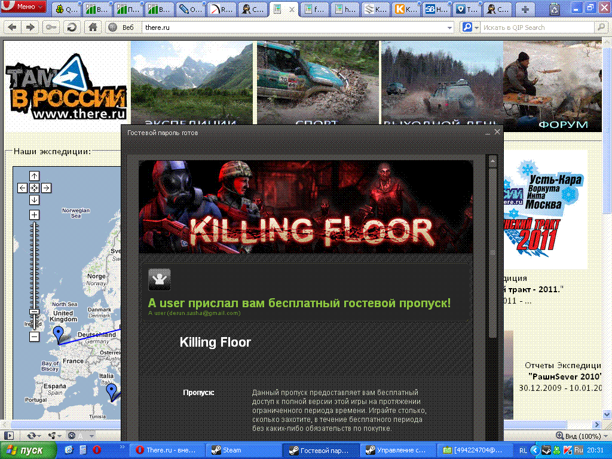Switch to the Opera tab labeled T... with the shield icon
Image resolution: width=612 pixels, height=459 pixels.
pyautogui.click(x=467, y=10)
